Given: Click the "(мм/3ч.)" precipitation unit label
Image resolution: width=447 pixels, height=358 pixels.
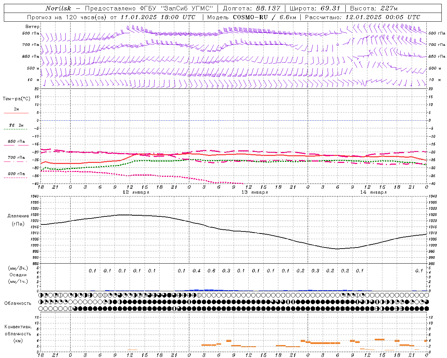Looking at the screenshot, I should [18, 268].
